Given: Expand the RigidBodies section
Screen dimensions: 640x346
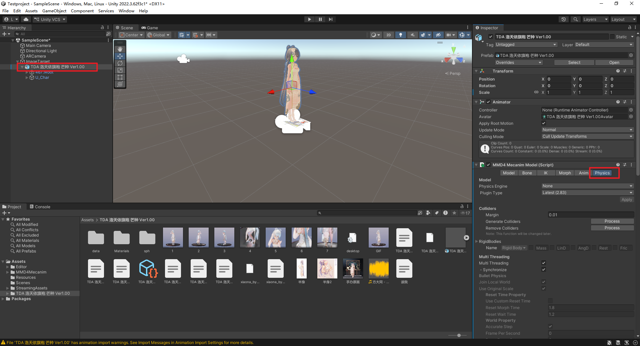Looking at the screenshot, I should pyautogui.click(x=476, y=242).
